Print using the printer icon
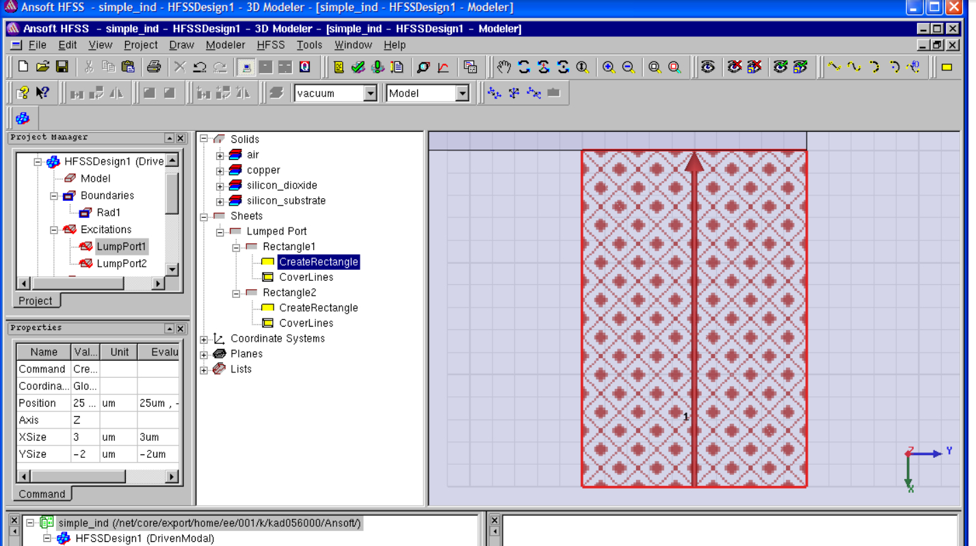 (x=154, y=67)
